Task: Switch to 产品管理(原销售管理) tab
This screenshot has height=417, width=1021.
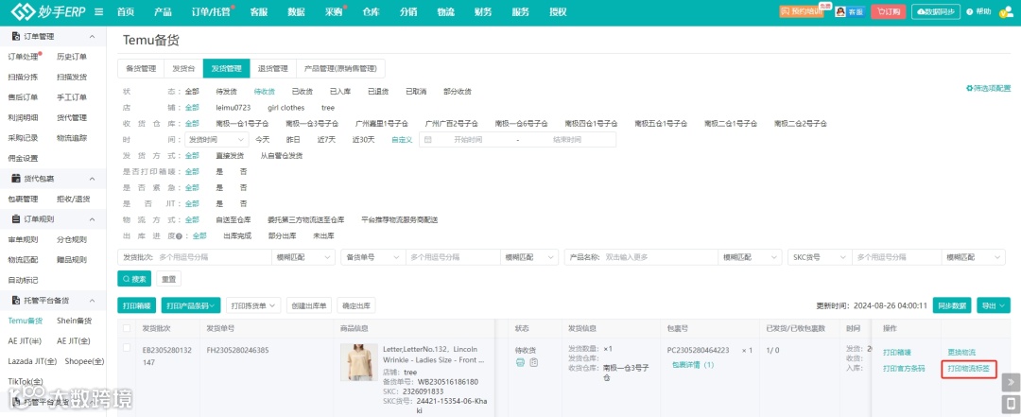Action: (x=340, y=68)
